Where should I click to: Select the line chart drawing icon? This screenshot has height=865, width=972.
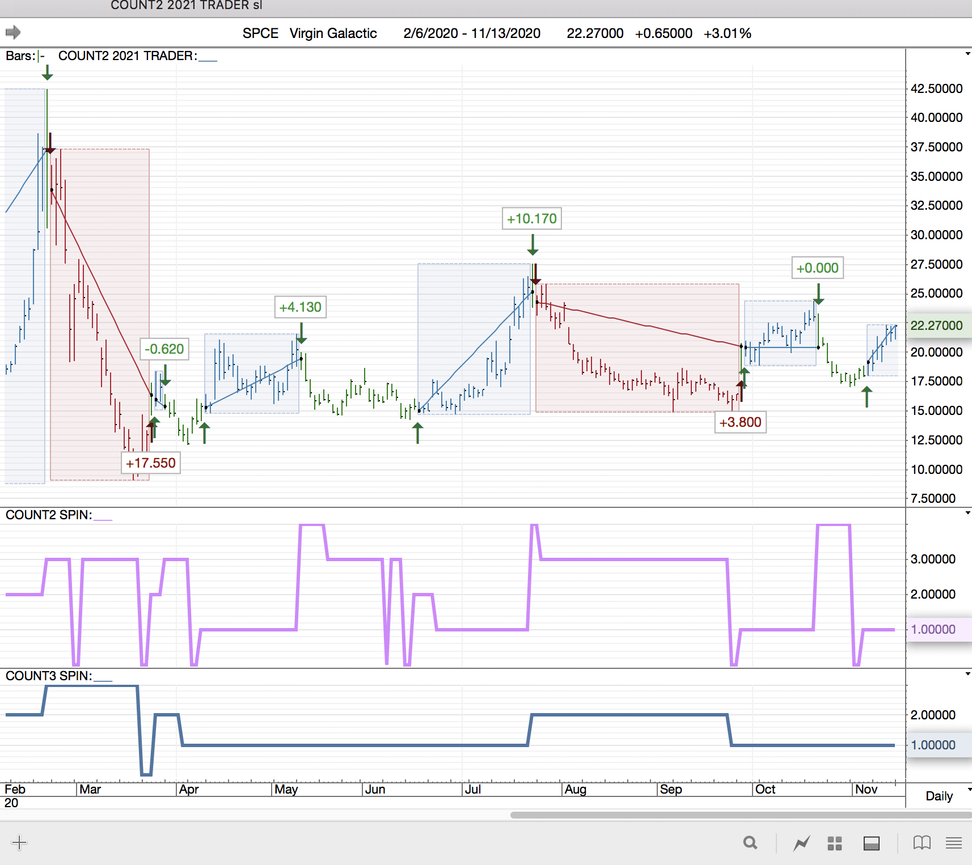tap(801, 843)
